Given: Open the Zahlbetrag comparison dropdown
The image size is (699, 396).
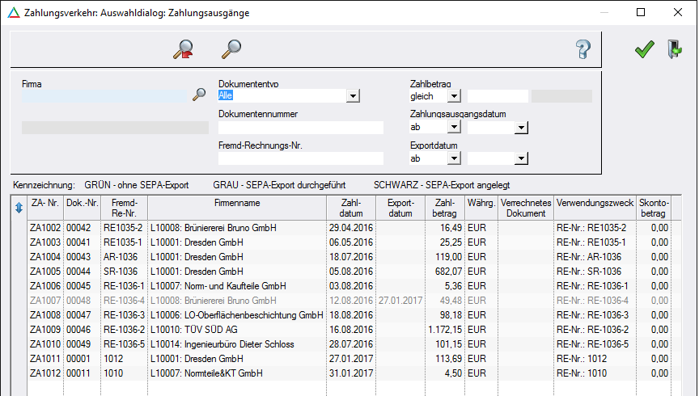Looking at the screenshot, I should (x=454, y=96).
